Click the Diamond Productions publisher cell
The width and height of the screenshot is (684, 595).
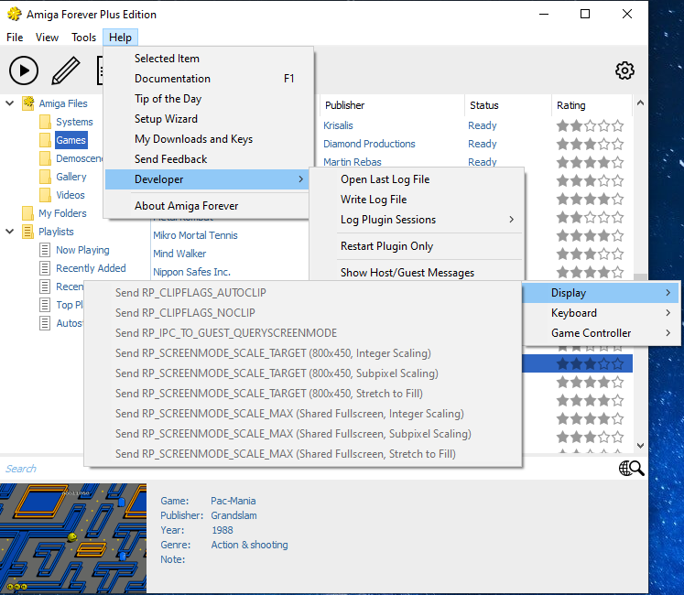369,144
